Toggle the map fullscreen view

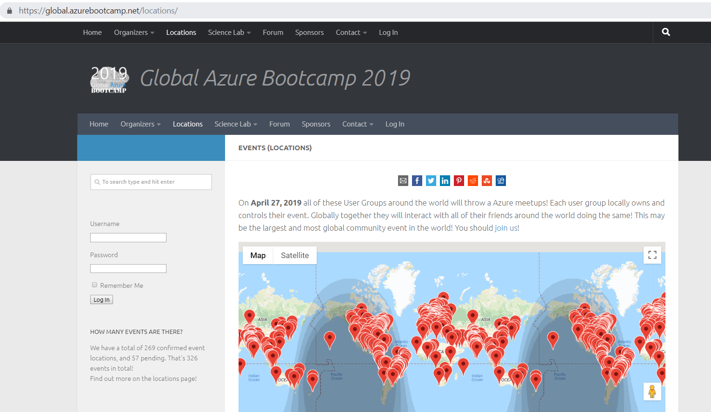click(x=652, y=255)
